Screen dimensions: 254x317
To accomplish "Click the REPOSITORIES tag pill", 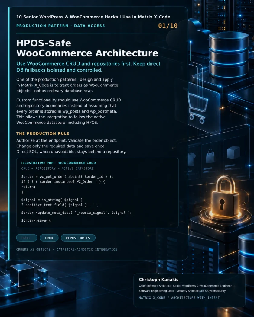I will pos(78,238).
